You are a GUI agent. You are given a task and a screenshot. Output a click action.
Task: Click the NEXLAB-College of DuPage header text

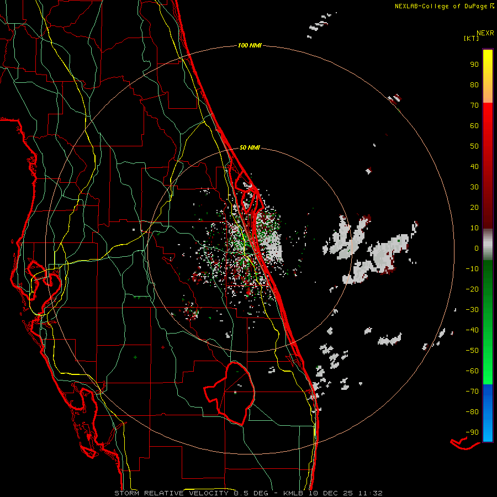tap(444, 6)
